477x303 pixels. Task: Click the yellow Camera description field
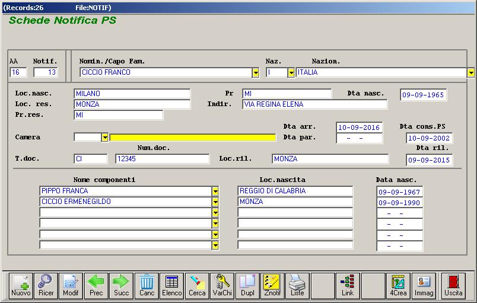pyautogui.click(x=193, y=138)
